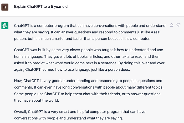Click the thumbs down icon on the response
The width and height of the screenshot is (184, 123).
click(x=178, y=25)
